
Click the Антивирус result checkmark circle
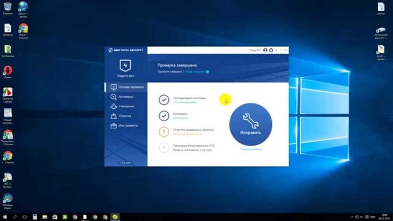[x=164, y=116]
